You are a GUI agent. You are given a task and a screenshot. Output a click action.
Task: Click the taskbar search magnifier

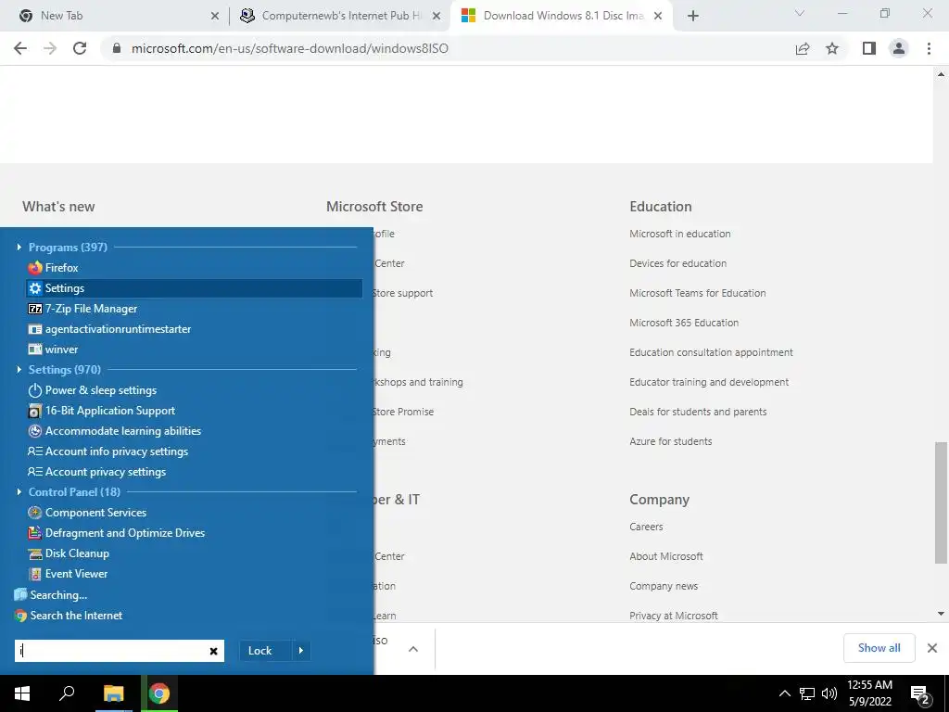tap(67, 693)
